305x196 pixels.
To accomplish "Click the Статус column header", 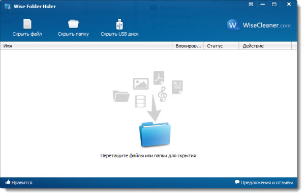I will pyautogui.click(x=221, y=46).
